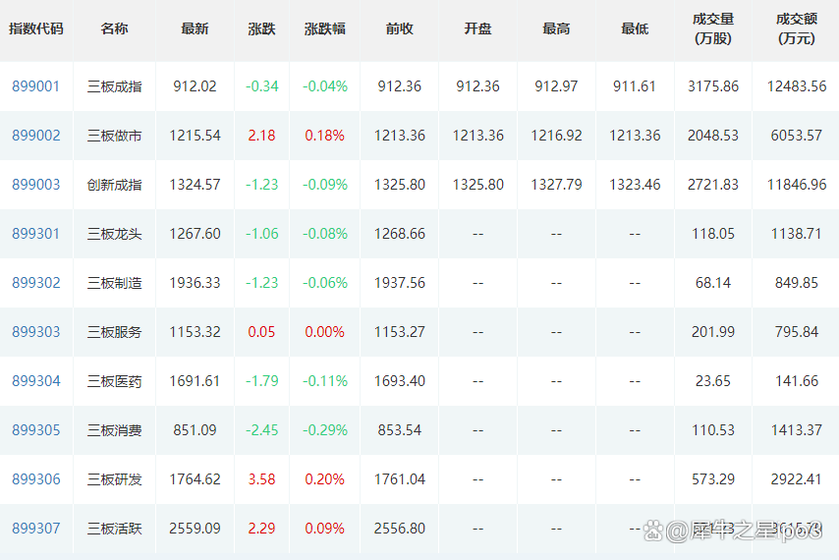This screenshot has width=839, height=560.
Task: Open index code 899306 link
Action: click(x=35, y=479)
